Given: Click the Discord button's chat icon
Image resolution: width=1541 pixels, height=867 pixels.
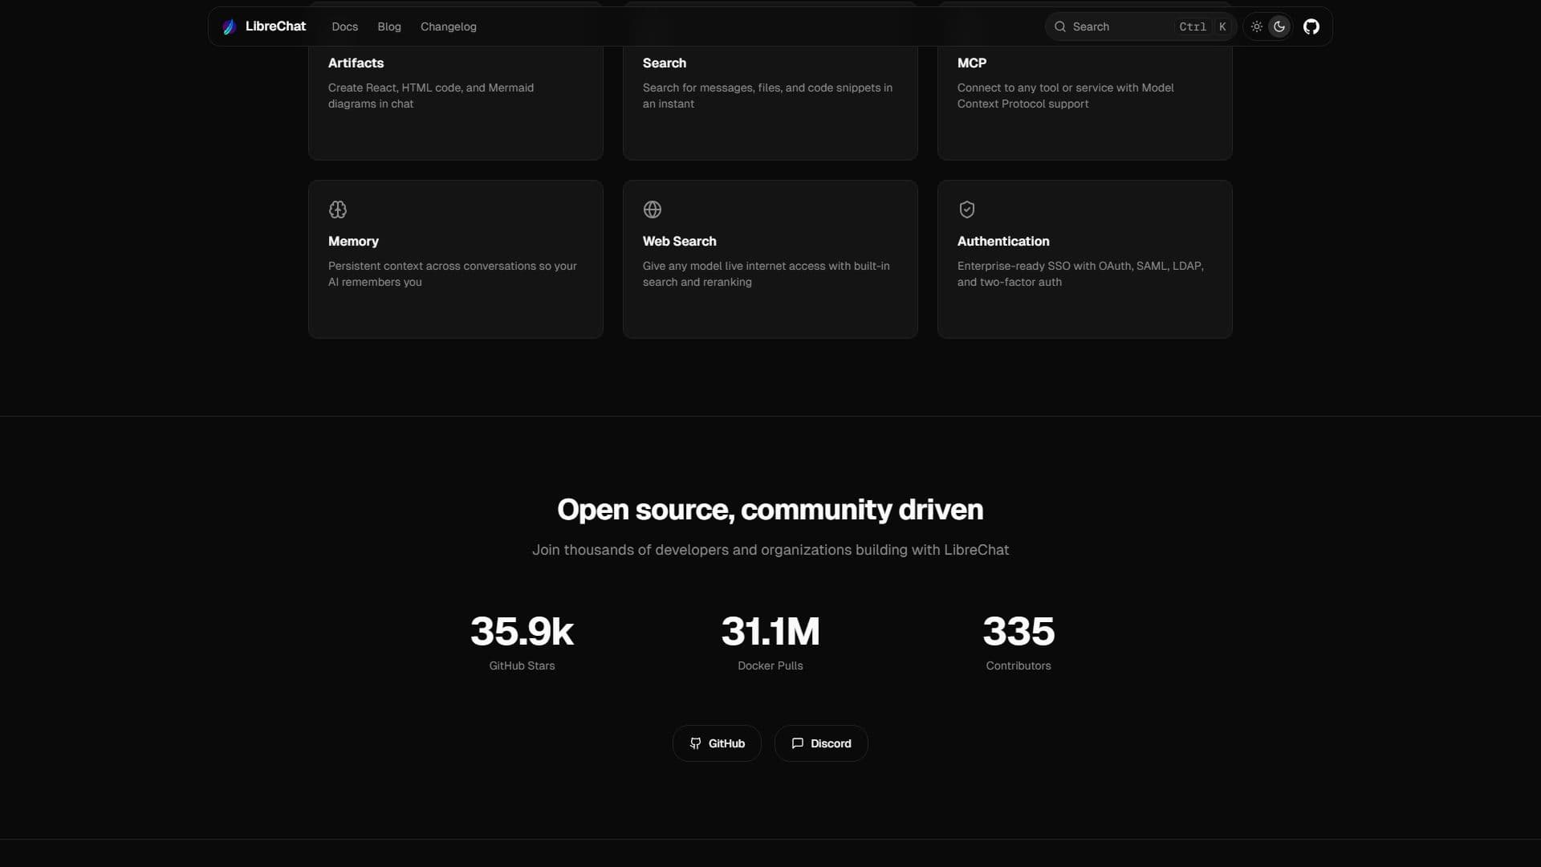Looking at the screenshot, I should click(x=797, y=743).
